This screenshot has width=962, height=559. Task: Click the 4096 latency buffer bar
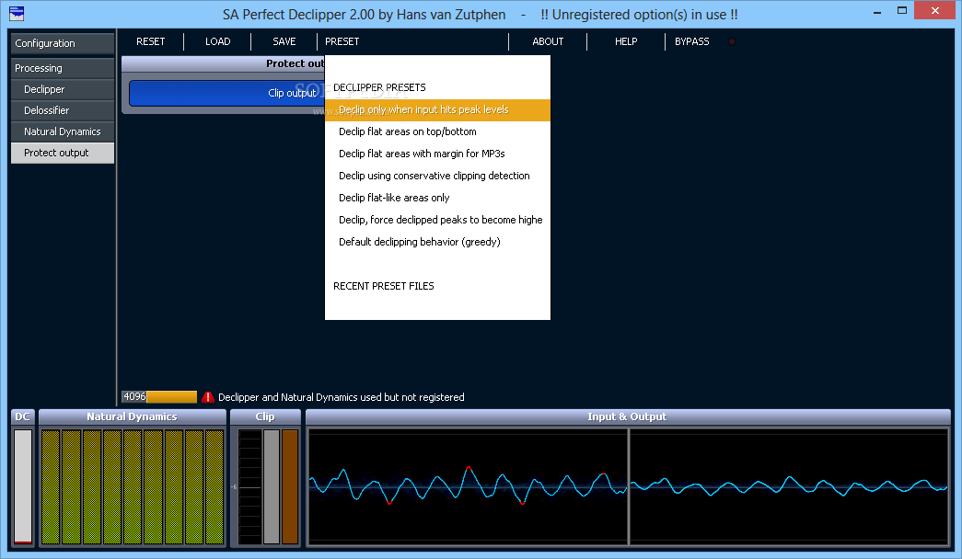coord(159,397)
